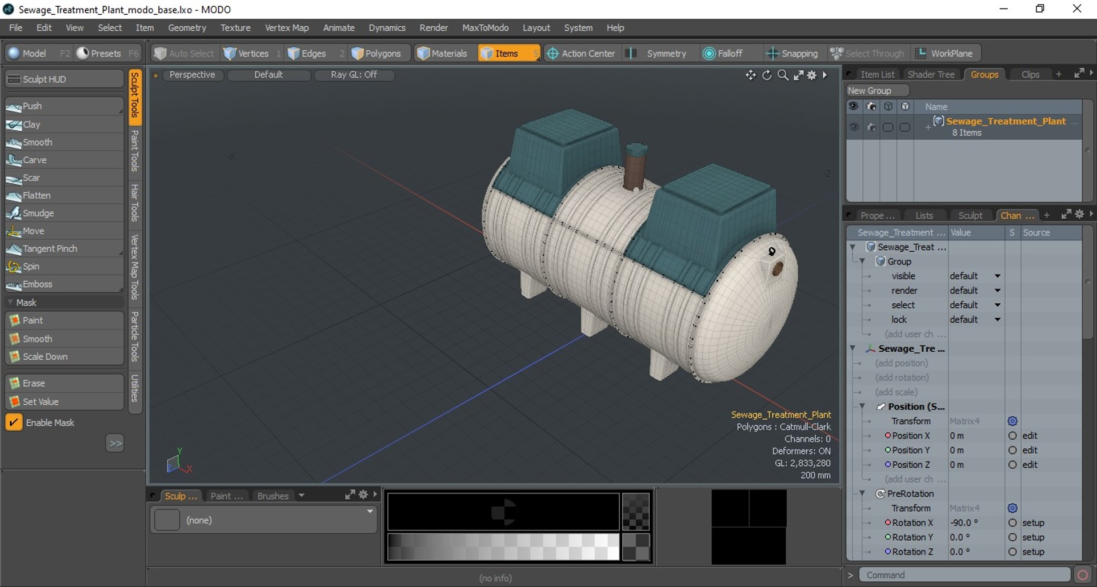Screen dimensions: 1097x587
Task: Open Sculpt HUD
Action: pos(64,79)
